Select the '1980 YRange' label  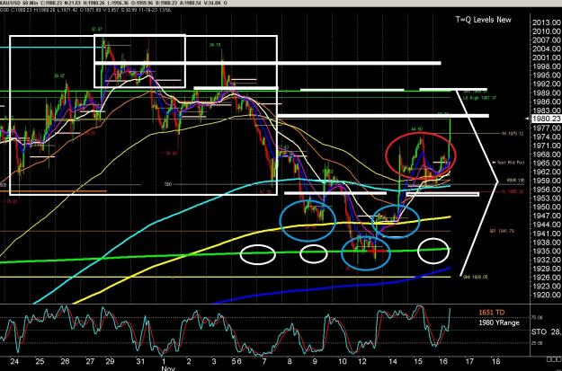(499, 322)
